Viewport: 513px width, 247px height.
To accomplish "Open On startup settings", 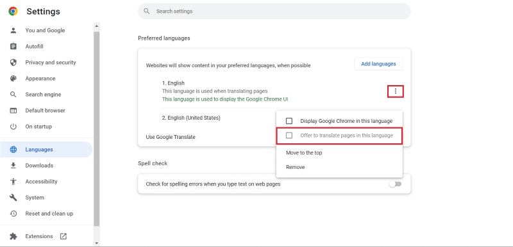I will [x=38, y=127].
